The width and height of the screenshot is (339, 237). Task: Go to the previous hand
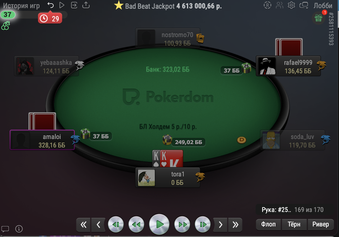pos(98,225)
